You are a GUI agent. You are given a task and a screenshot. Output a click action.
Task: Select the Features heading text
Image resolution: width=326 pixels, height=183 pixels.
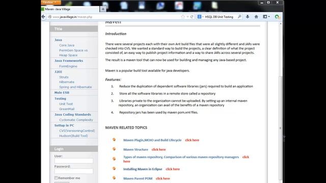(113, 80)
